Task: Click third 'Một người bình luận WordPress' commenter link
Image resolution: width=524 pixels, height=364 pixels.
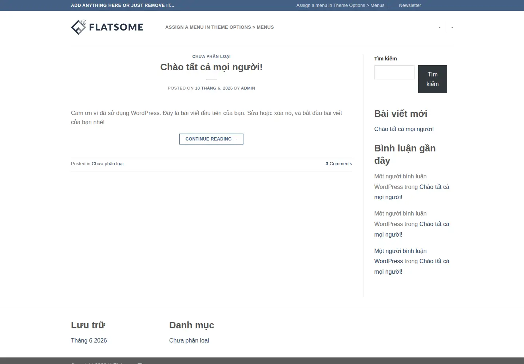Action: (400, 256)
